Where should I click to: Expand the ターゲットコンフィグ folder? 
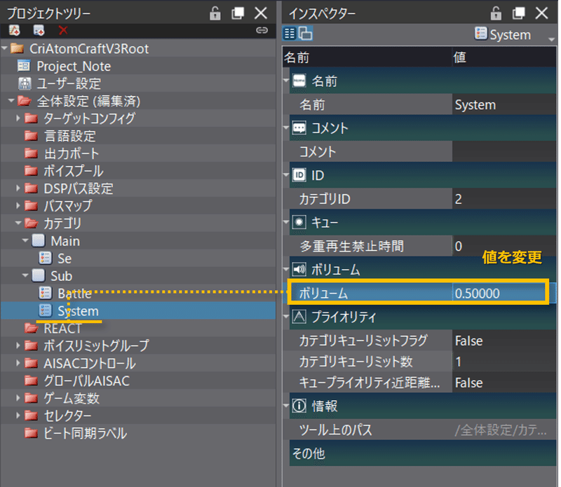coord(18,118)
